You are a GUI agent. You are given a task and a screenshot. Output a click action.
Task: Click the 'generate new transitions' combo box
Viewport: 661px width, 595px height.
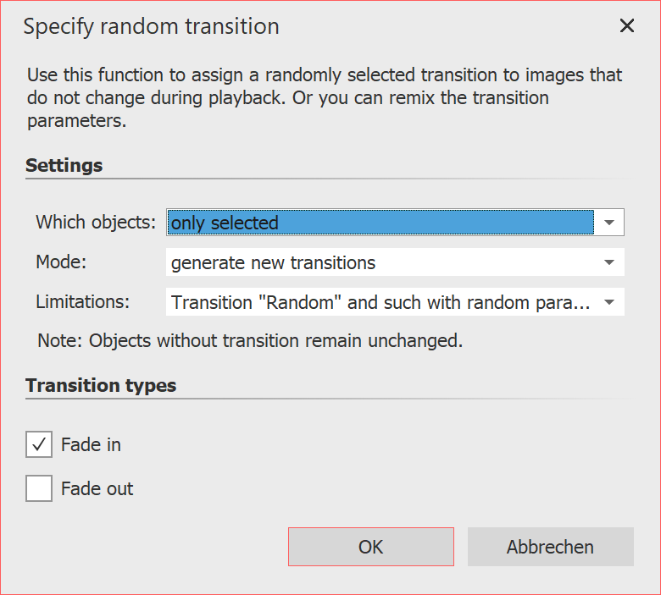tap(380, 262)
